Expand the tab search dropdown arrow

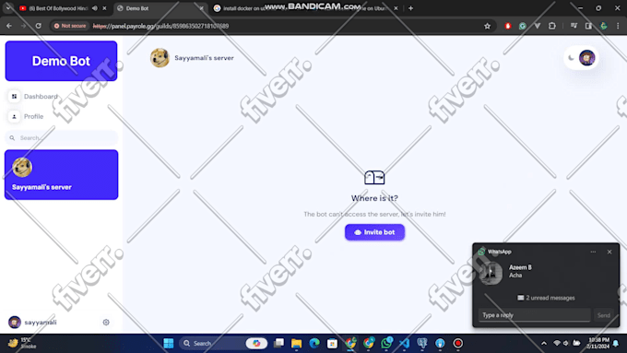coord(8,8)
